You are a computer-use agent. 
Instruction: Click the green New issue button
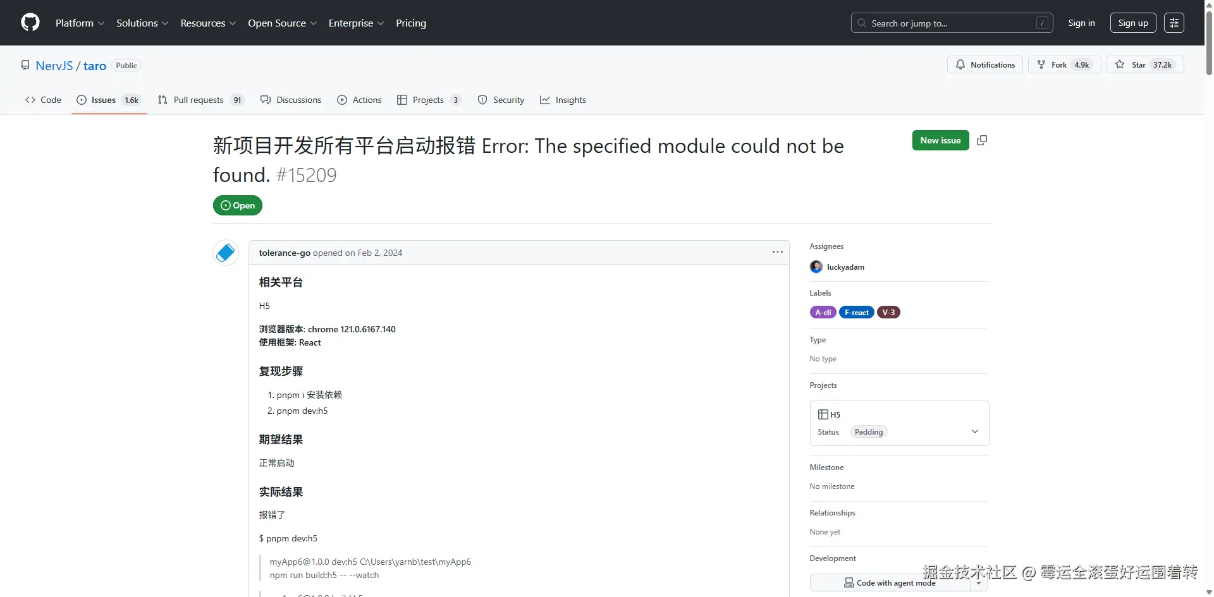click(940, 140)
